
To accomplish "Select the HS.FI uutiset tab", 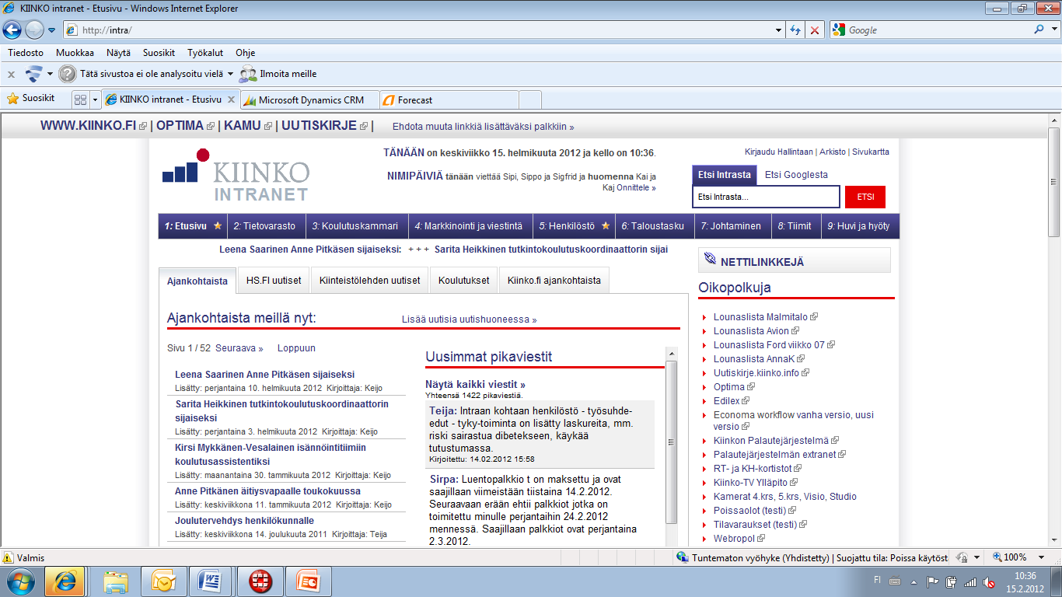I will click(274, 281).
